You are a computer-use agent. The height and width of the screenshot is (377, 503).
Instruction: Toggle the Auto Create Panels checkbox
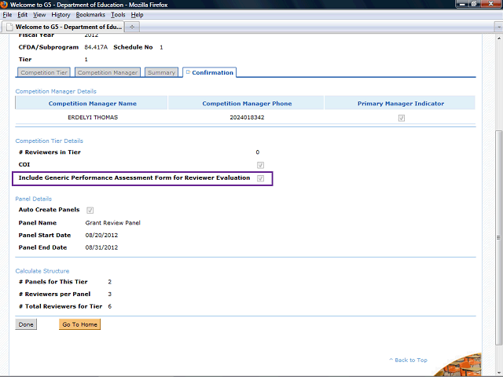point(90,210)
